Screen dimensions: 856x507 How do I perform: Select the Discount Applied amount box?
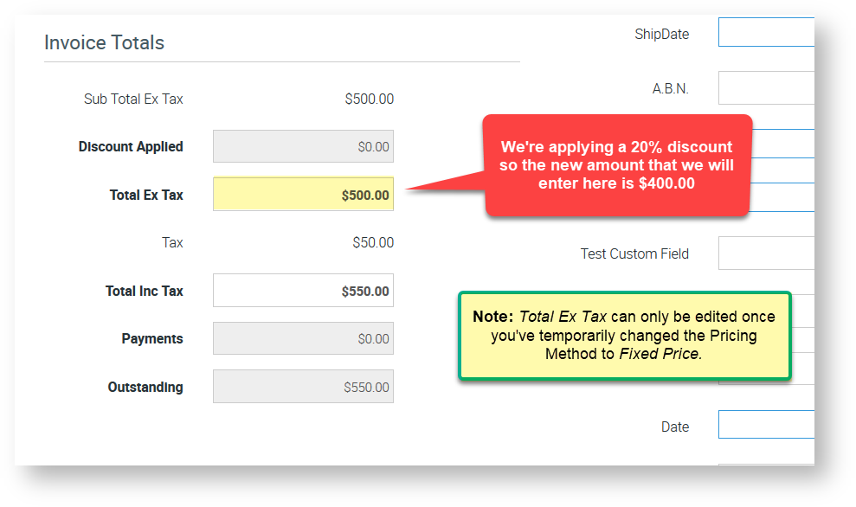pos(303,147)
